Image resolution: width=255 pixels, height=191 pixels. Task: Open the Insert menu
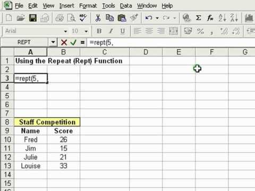(66, 6)
